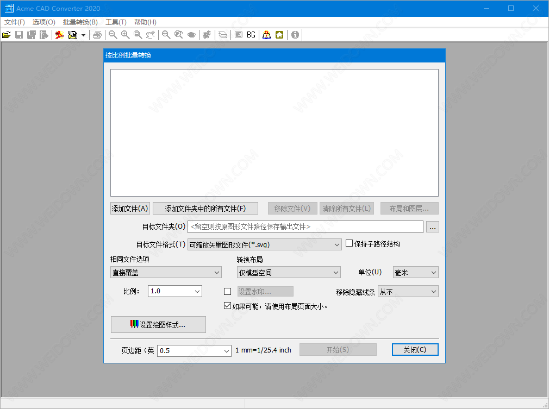This screenshot has height=409, width=549.
Task: Click the green home page icon
Action: tap(279, 35)
